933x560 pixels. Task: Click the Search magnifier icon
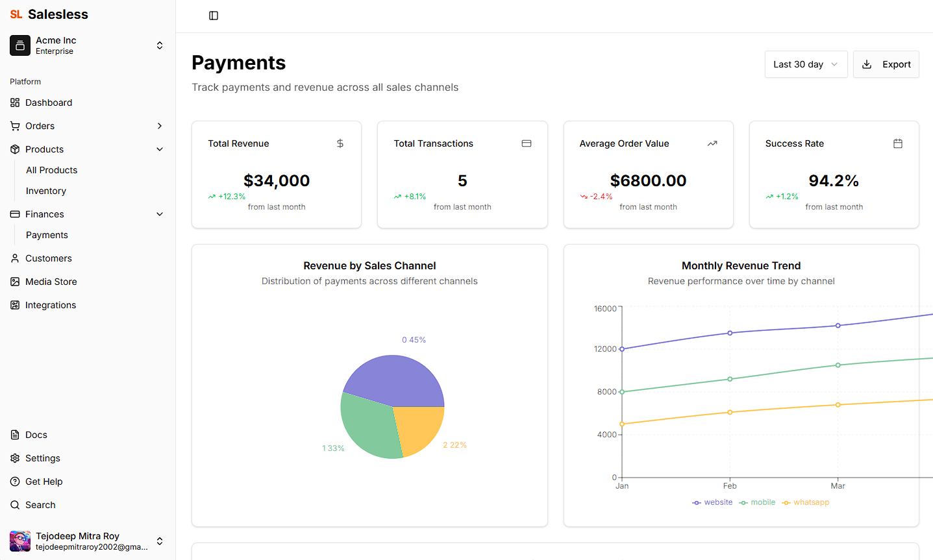click(x=15, y=505)
